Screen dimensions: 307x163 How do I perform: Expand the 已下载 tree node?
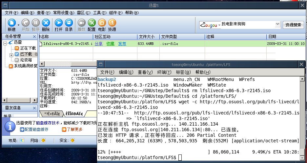11,55
